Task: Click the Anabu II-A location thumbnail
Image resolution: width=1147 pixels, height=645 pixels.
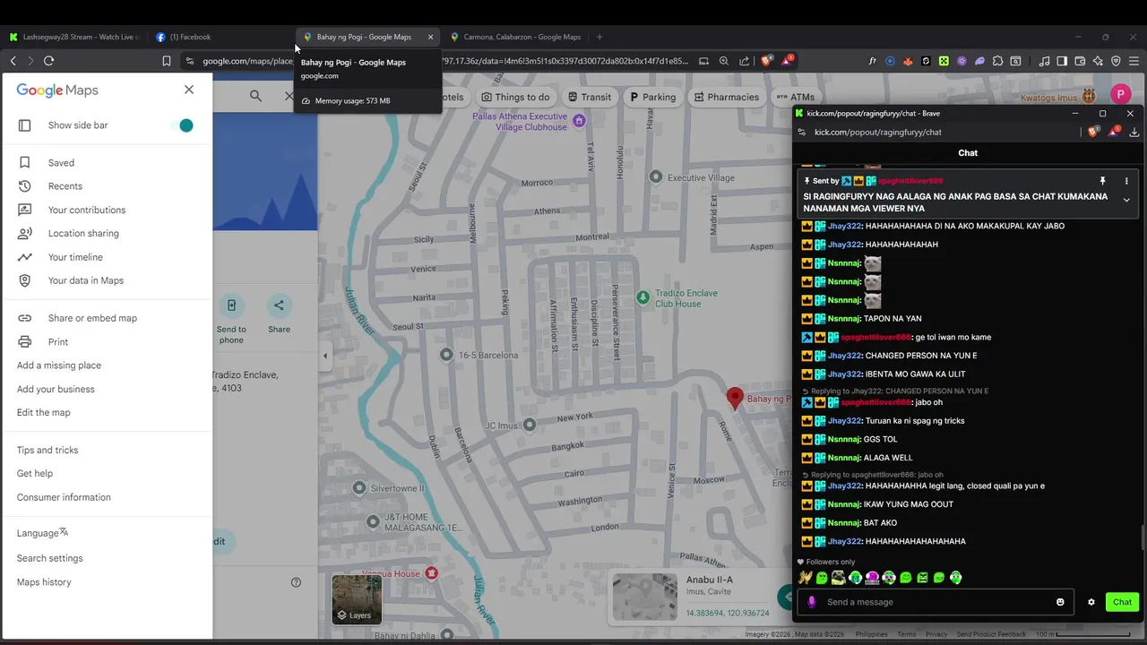Action: 644,597
